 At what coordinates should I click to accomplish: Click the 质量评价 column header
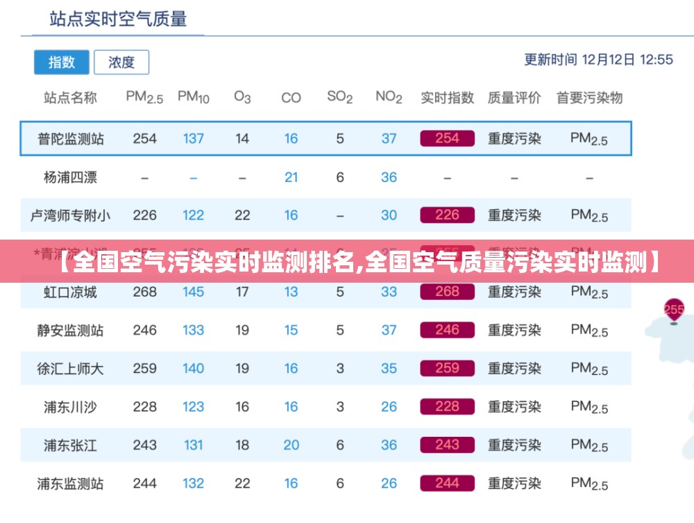tap(514, 98)
